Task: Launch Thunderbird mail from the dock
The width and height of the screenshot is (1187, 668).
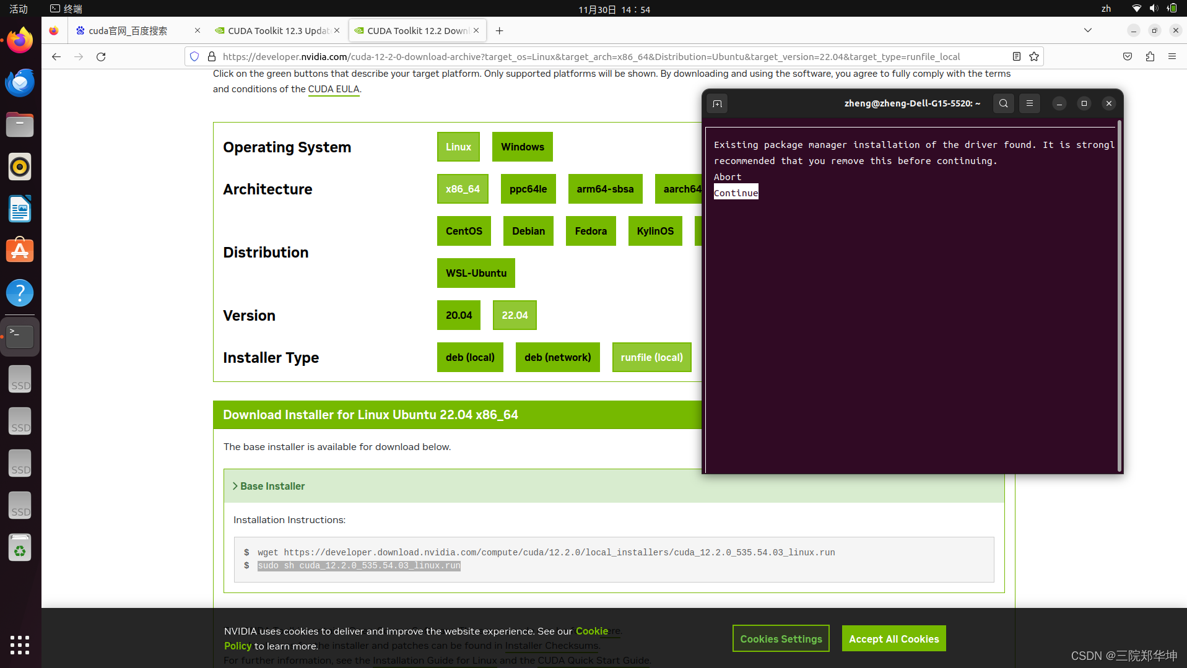Action: tap(20, 83)
